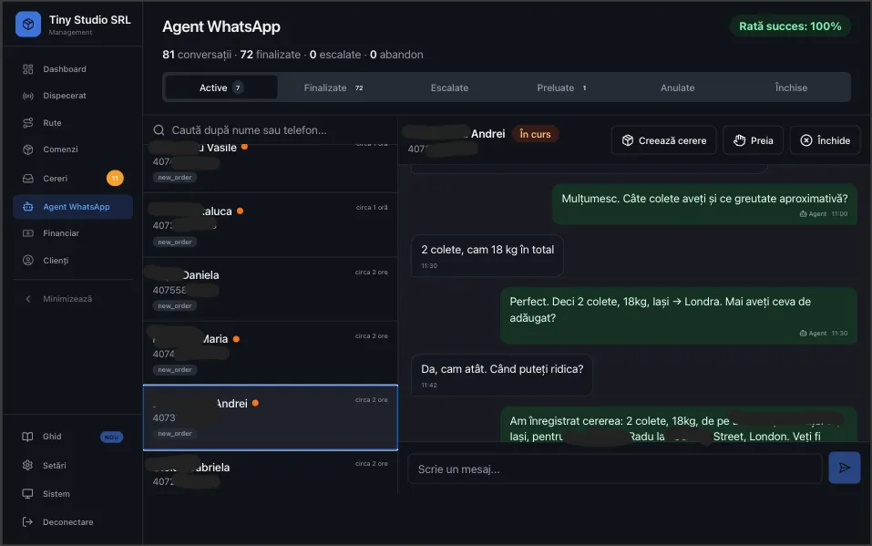
Task: Click the Creează cerere button
Action: pyautogui.click(x=662, y=139)
